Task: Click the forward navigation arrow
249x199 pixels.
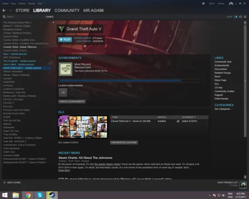Action: (x=10, y=9)
